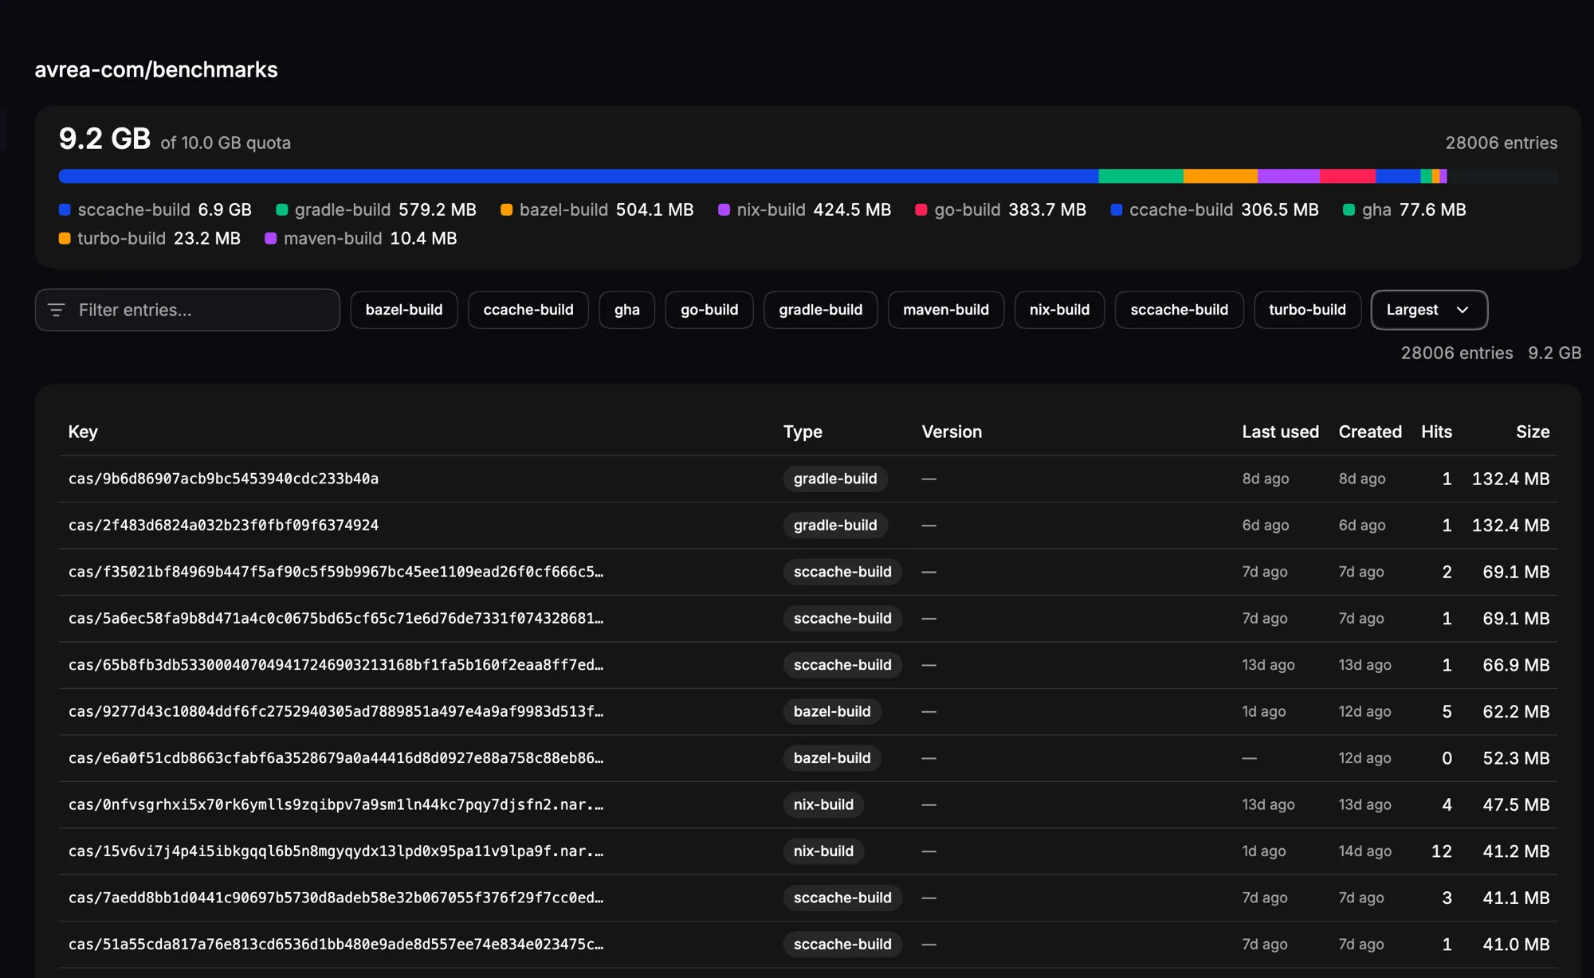Image resolution: width=1594 pixels, height=978 pixels.
Task: Filter by bazel-build type chip
Action: click(x=404, y=310)
